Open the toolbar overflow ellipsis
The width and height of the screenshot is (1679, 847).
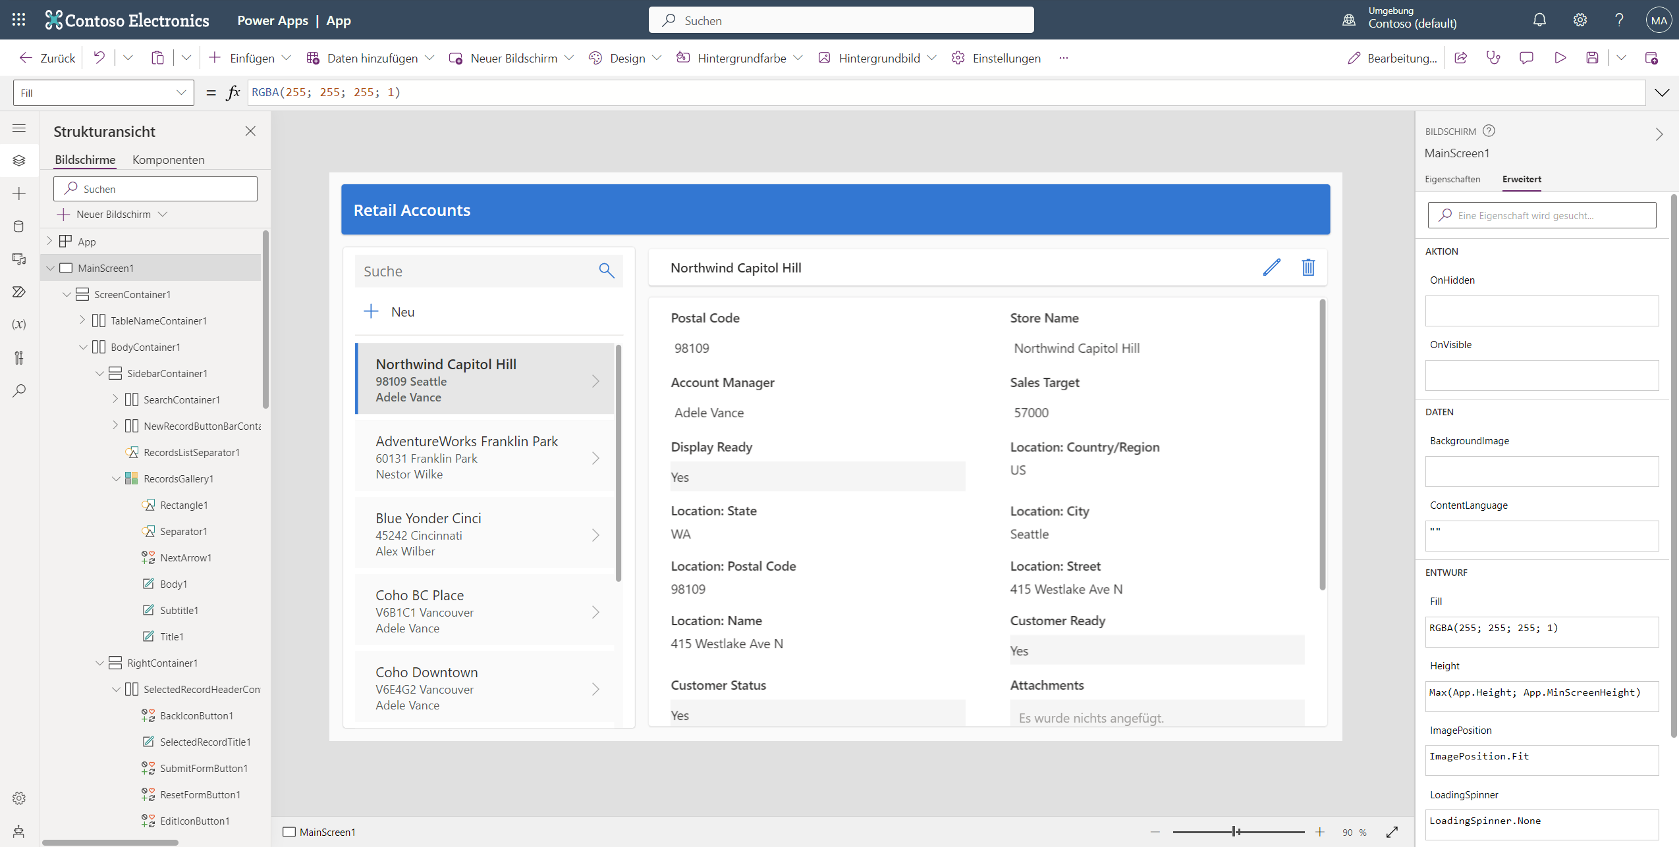point(1063,58)
